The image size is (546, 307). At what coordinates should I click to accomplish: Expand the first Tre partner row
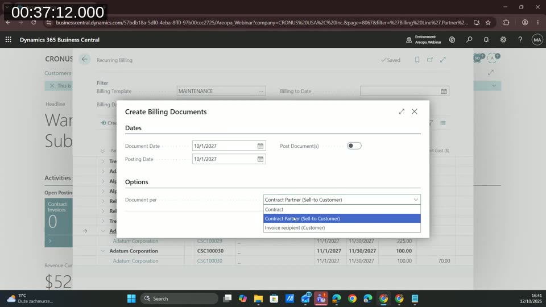coord(103,161)
